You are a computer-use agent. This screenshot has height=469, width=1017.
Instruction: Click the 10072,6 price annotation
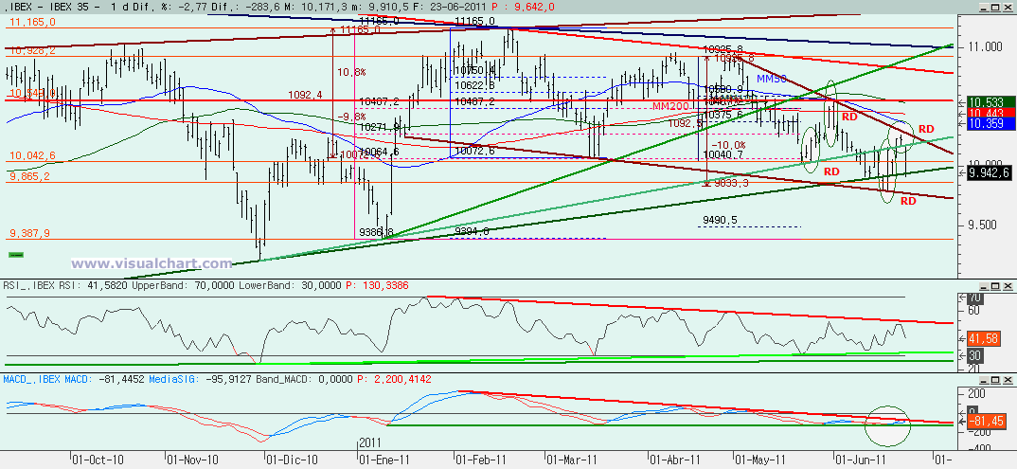pos(474,152)
